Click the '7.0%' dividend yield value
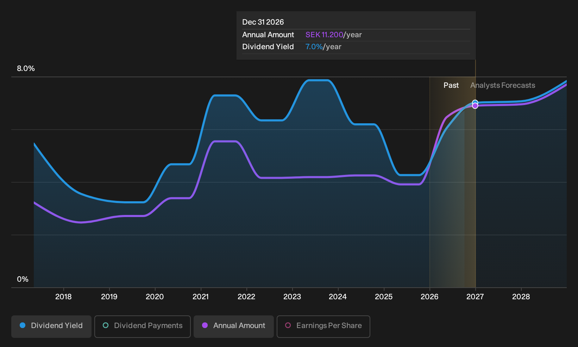578x347 pixels. point(314,47)
